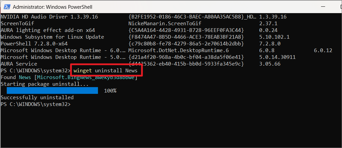Click the Starting package uninstall text
The image size is (342, 148).
tap(45, 84)
